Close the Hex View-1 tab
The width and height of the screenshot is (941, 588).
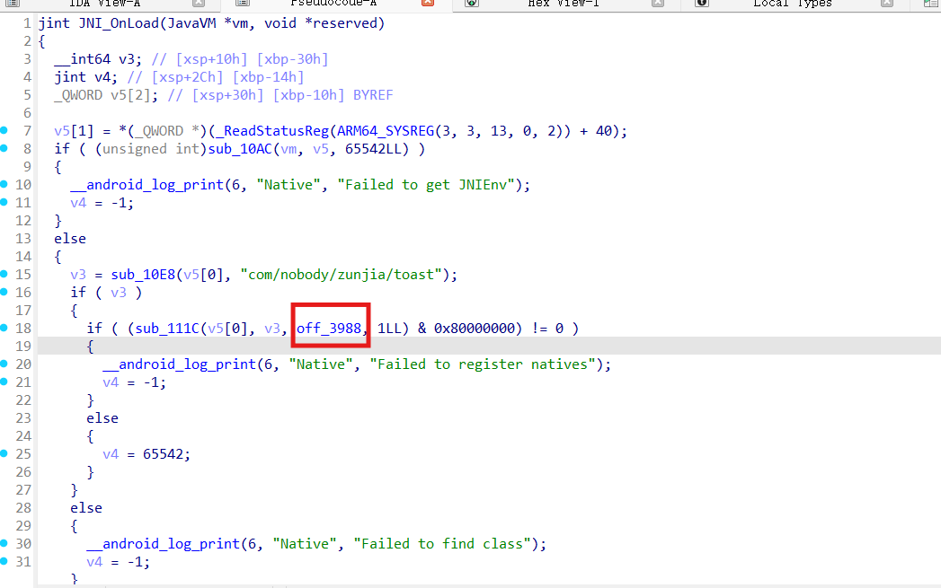point(659,4)
